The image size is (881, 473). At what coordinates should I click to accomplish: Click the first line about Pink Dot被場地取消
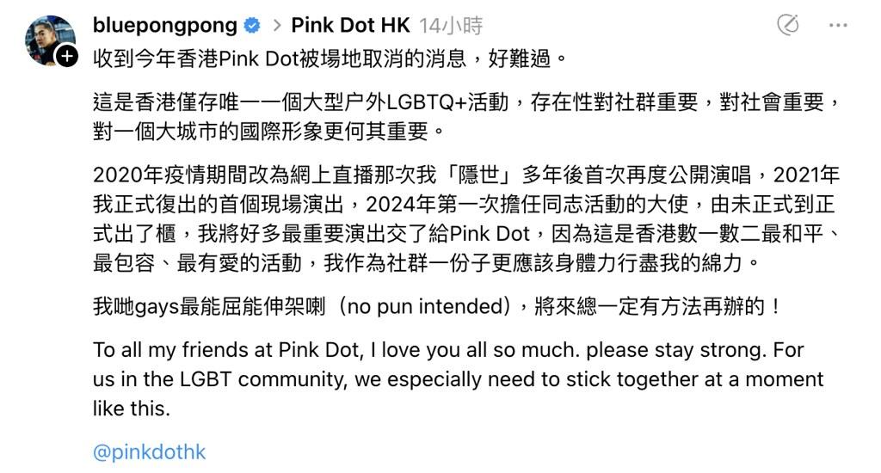[x=330, y=58]
